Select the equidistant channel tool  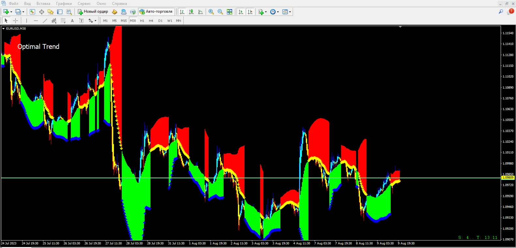(54, 21)
